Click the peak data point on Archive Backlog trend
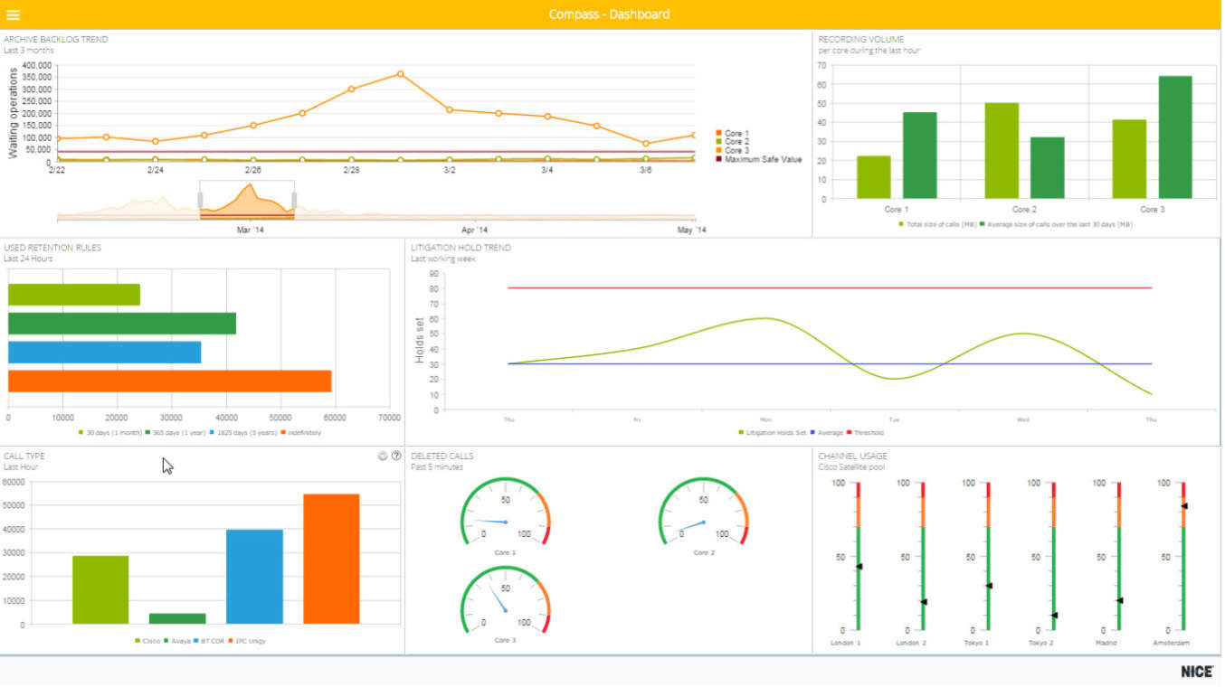Viewport: 1225px width, 687px height. [401, 73]
